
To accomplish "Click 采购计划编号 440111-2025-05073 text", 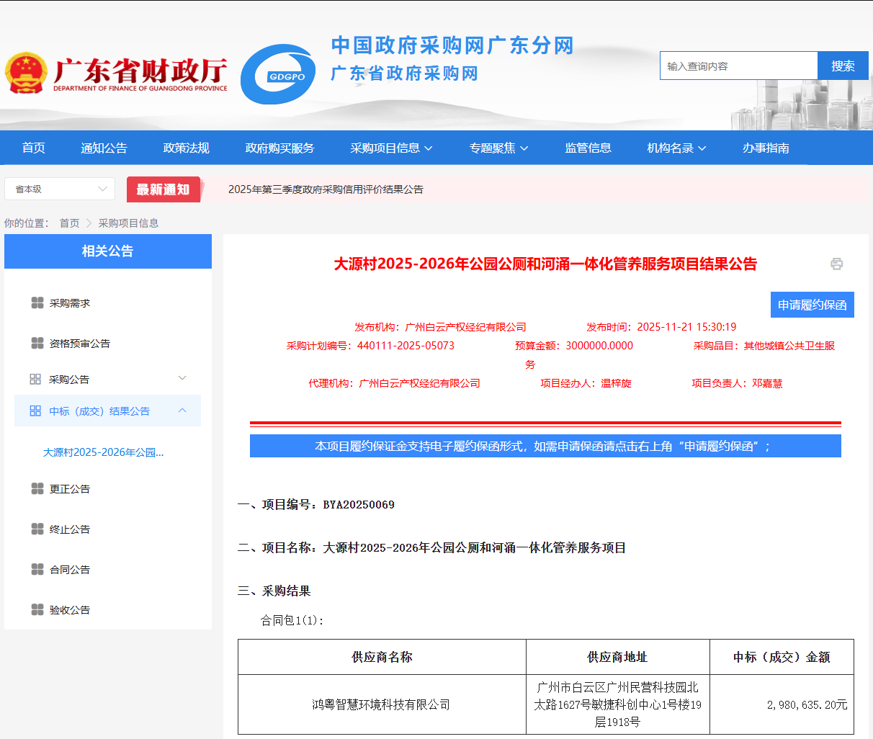I will [x=370, y=346].
